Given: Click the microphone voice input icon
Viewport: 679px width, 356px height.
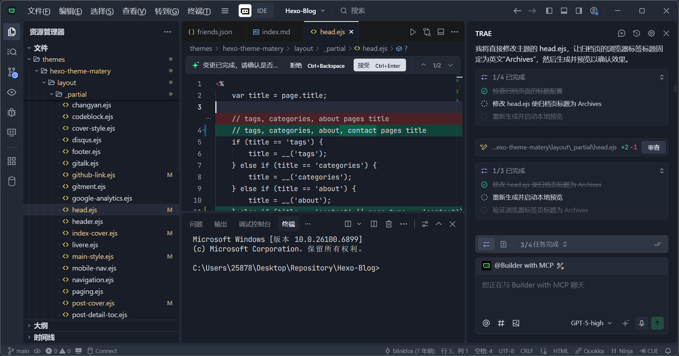Looking at the screenshot, I should point(642,323).
